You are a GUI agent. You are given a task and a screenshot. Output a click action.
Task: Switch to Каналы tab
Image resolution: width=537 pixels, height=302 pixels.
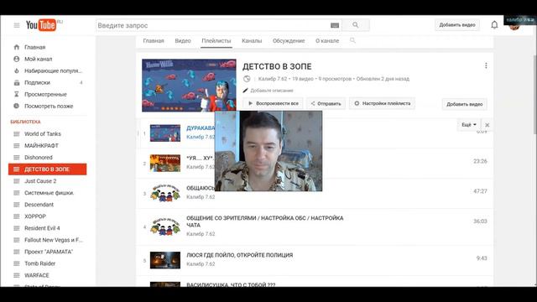click(252, 41)
